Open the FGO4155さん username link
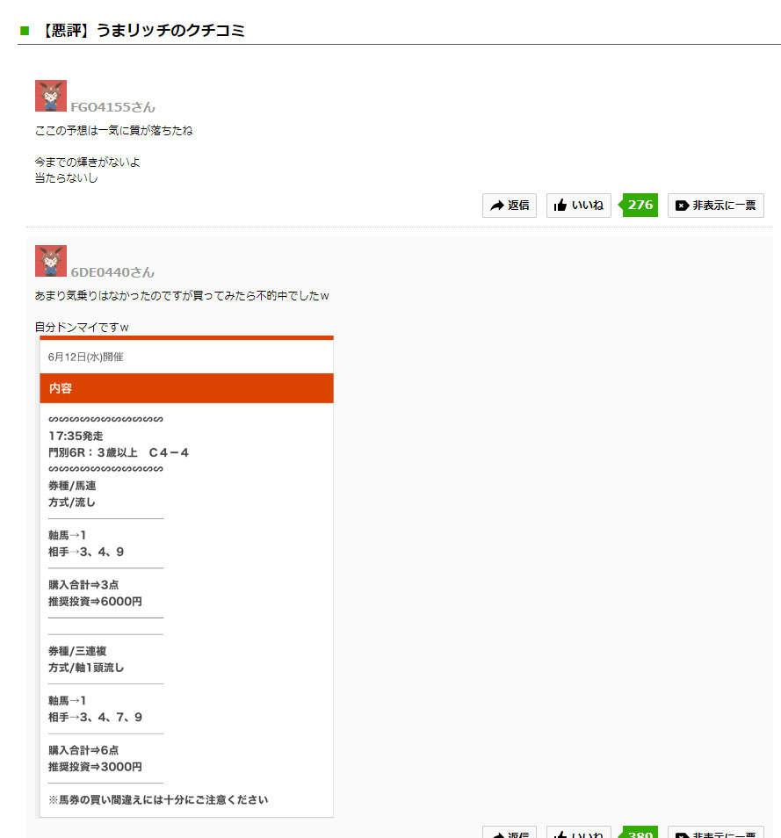 [x=112, y=107]
